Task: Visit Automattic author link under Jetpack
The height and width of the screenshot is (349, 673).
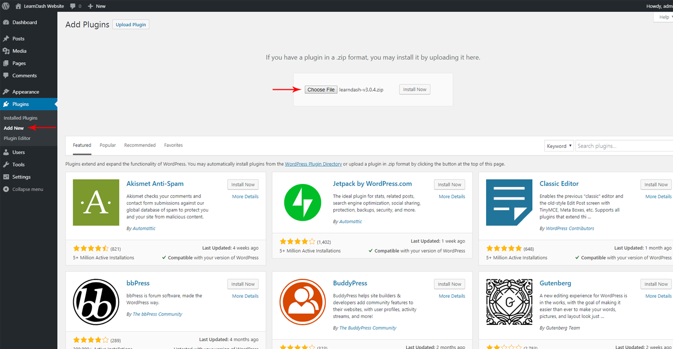Action: click(x=350, y=221)
